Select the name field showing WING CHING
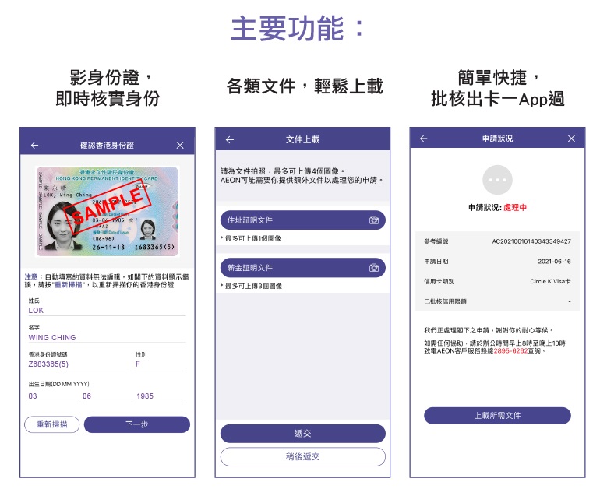The width and height of the screenshot is (600, 489). (x=108, y=338)
